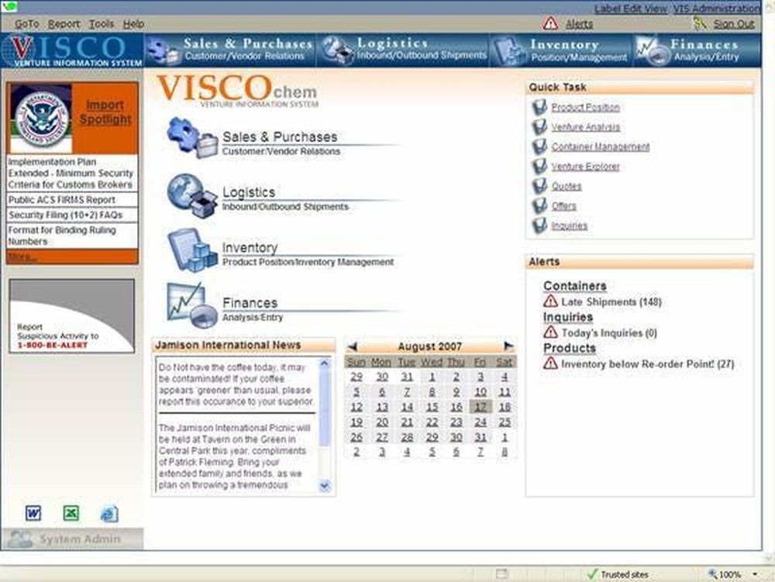Open the Container Management quick task link
This screenshot has height=582, width=775.
pos(601,146)
